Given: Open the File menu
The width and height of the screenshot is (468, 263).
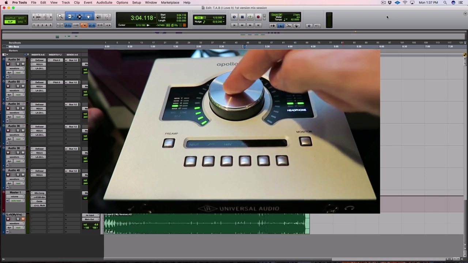Looking at the screenshot, I should tap(34, 3).
